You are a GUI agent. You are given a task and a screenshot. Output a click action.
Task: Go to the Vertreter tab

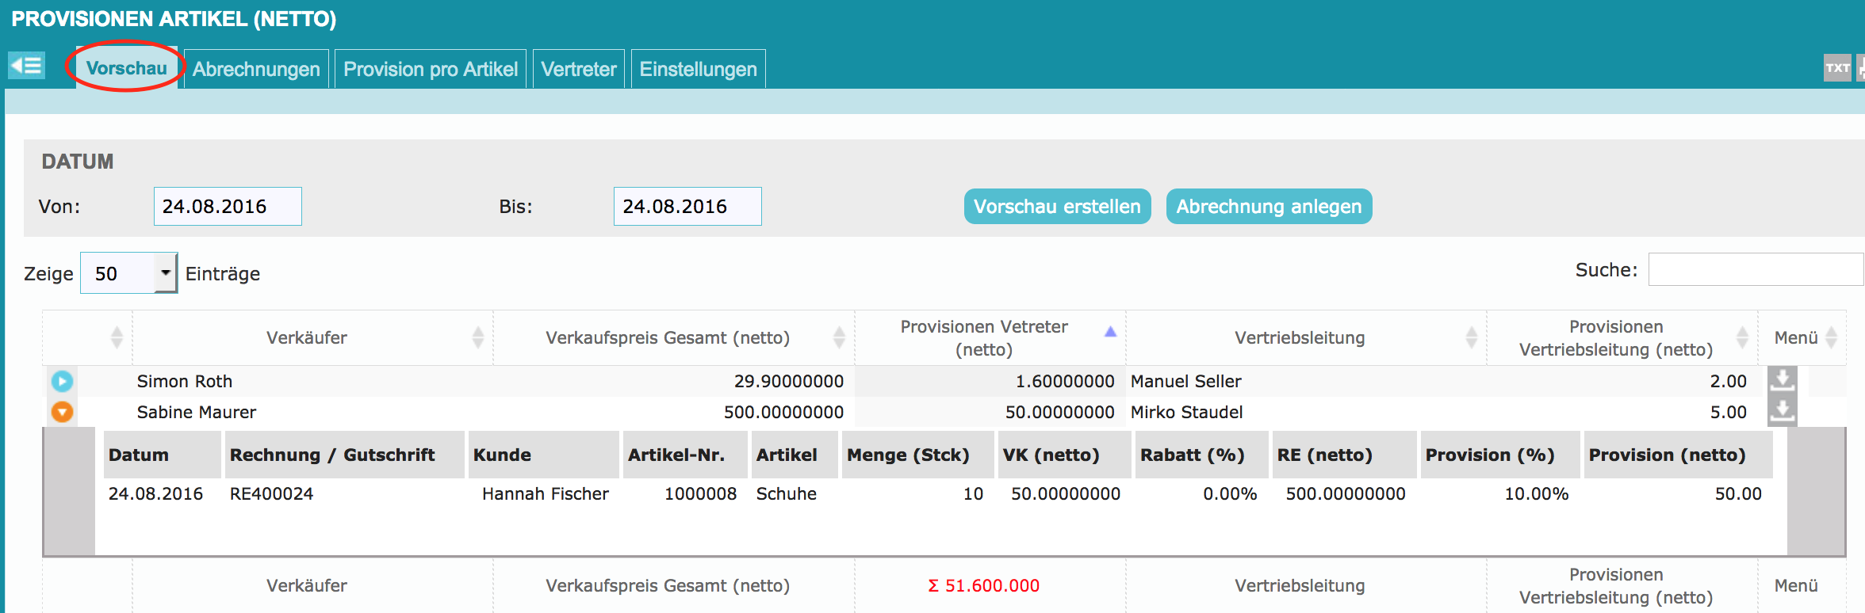578,70
